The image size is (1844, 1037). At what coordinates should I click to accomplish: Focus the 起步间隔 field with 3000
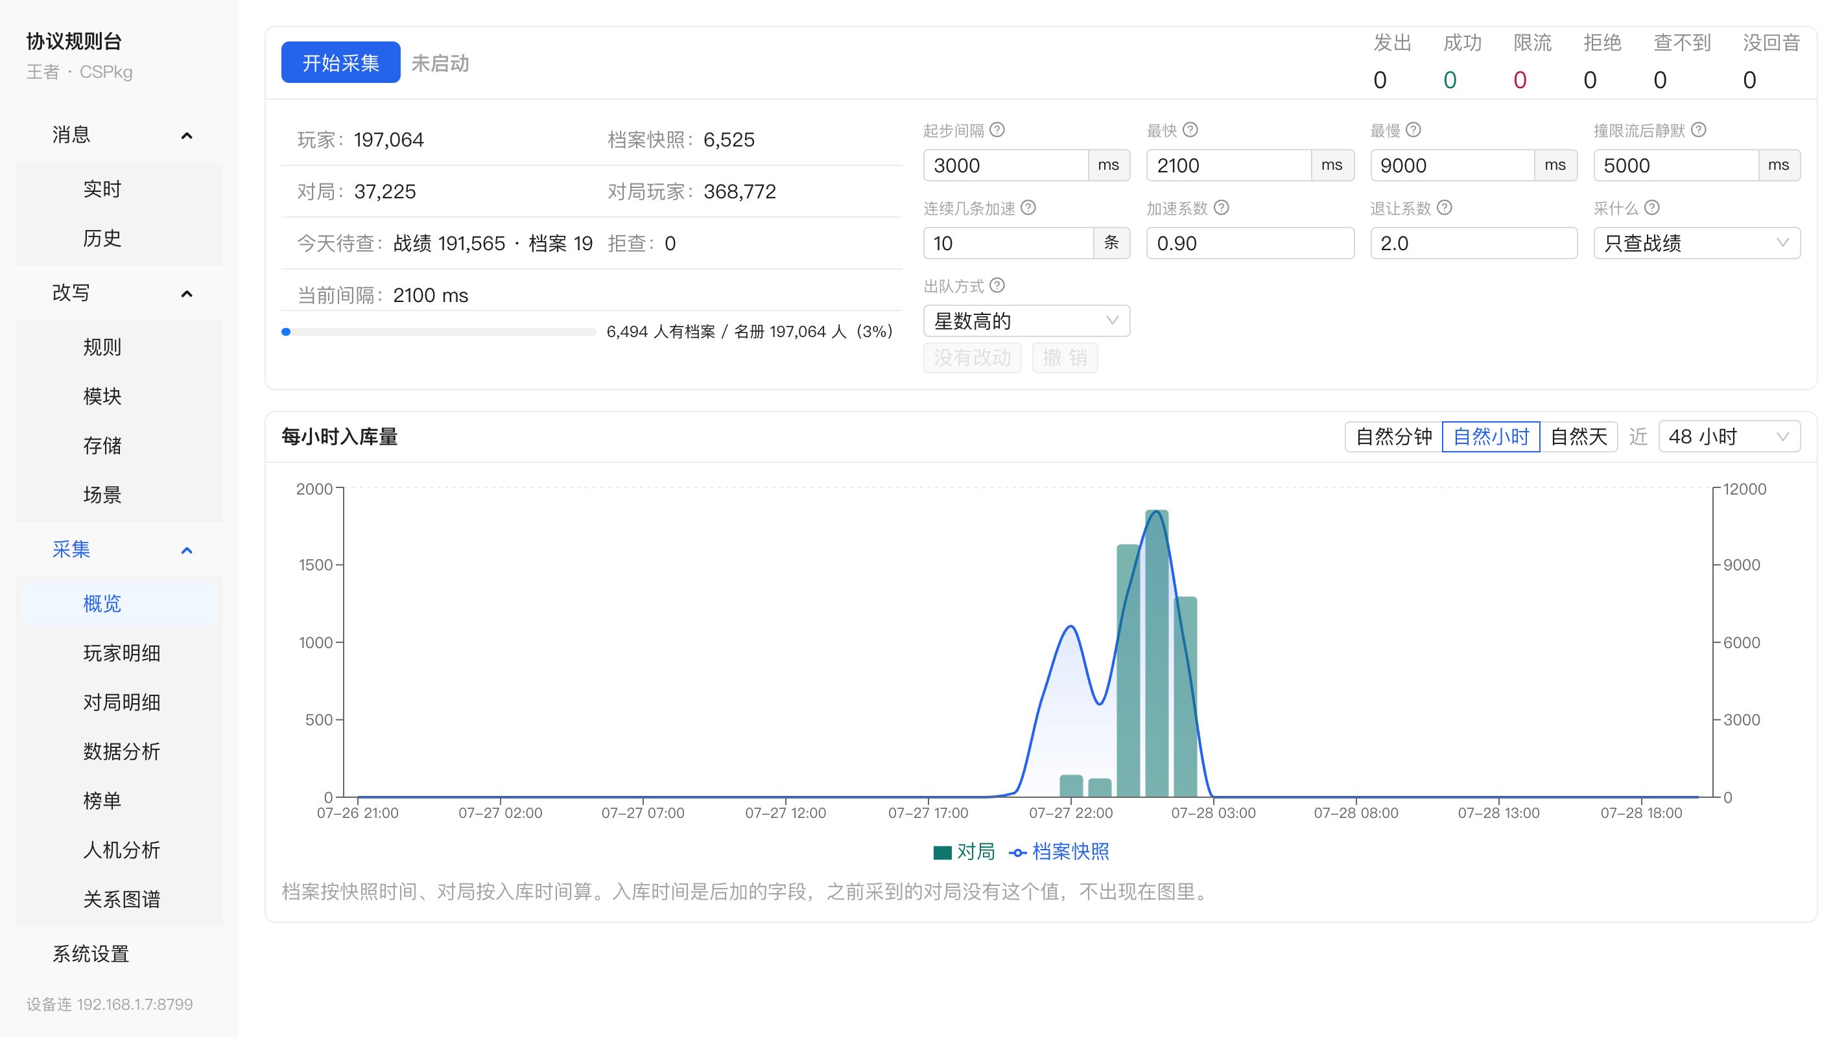(x=1005, y=165)
